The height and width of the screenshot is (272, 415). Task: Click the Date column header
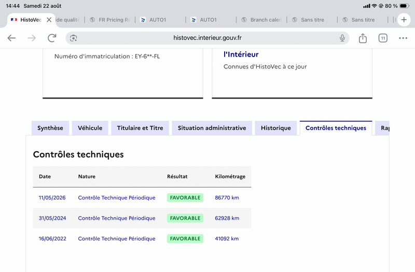[x=45, y=176]
